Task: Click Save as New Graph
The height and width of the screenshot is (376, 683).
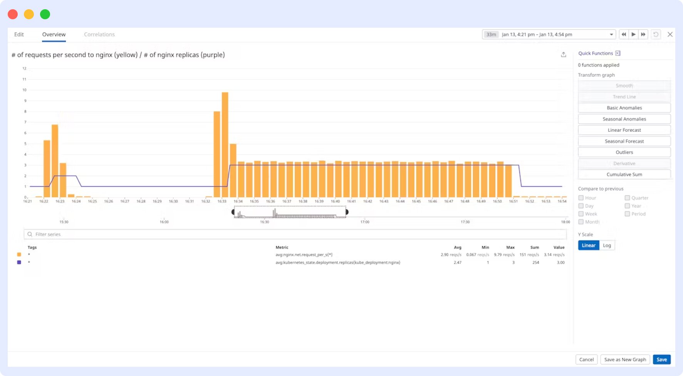Action: (x=625, y=359)
